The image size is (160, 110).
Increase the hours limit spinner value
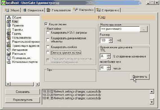click(x=109, y=67)
